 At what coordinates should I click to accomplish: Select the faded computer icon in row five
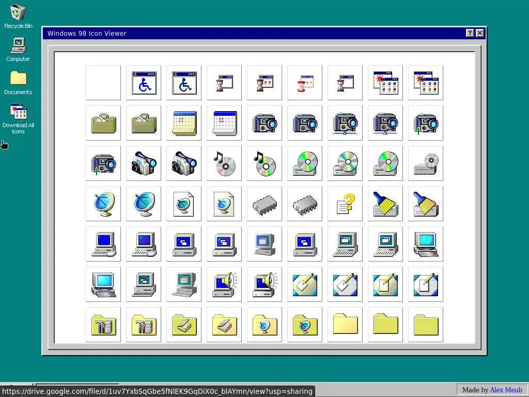(x=264, y=244)
